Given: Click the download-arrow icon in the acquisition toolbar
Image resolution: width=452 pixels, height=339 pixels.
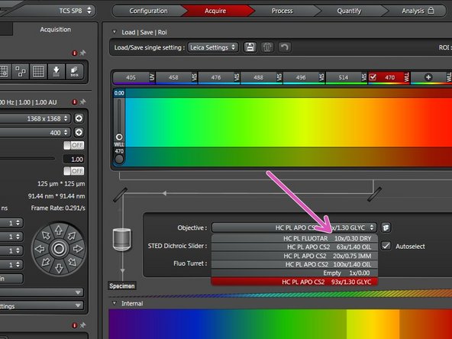Looking at the screenshot, I should (x=56, y=71).
